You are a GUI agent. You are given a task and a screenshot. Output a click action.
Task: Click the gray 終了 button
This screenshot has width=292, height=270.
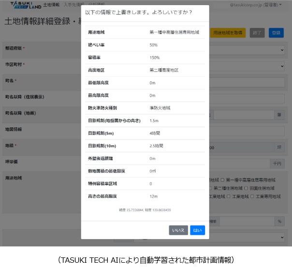pos(257,33)
